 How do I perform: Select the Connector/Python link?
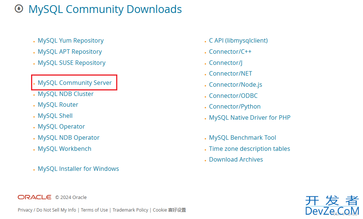(235, 107)
